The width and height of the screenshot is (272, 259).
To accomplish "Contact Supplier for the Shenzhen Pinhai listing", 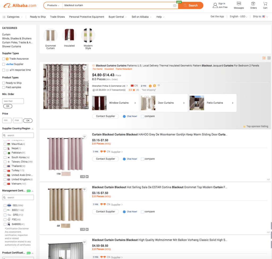I will click(x=105, y=116).
